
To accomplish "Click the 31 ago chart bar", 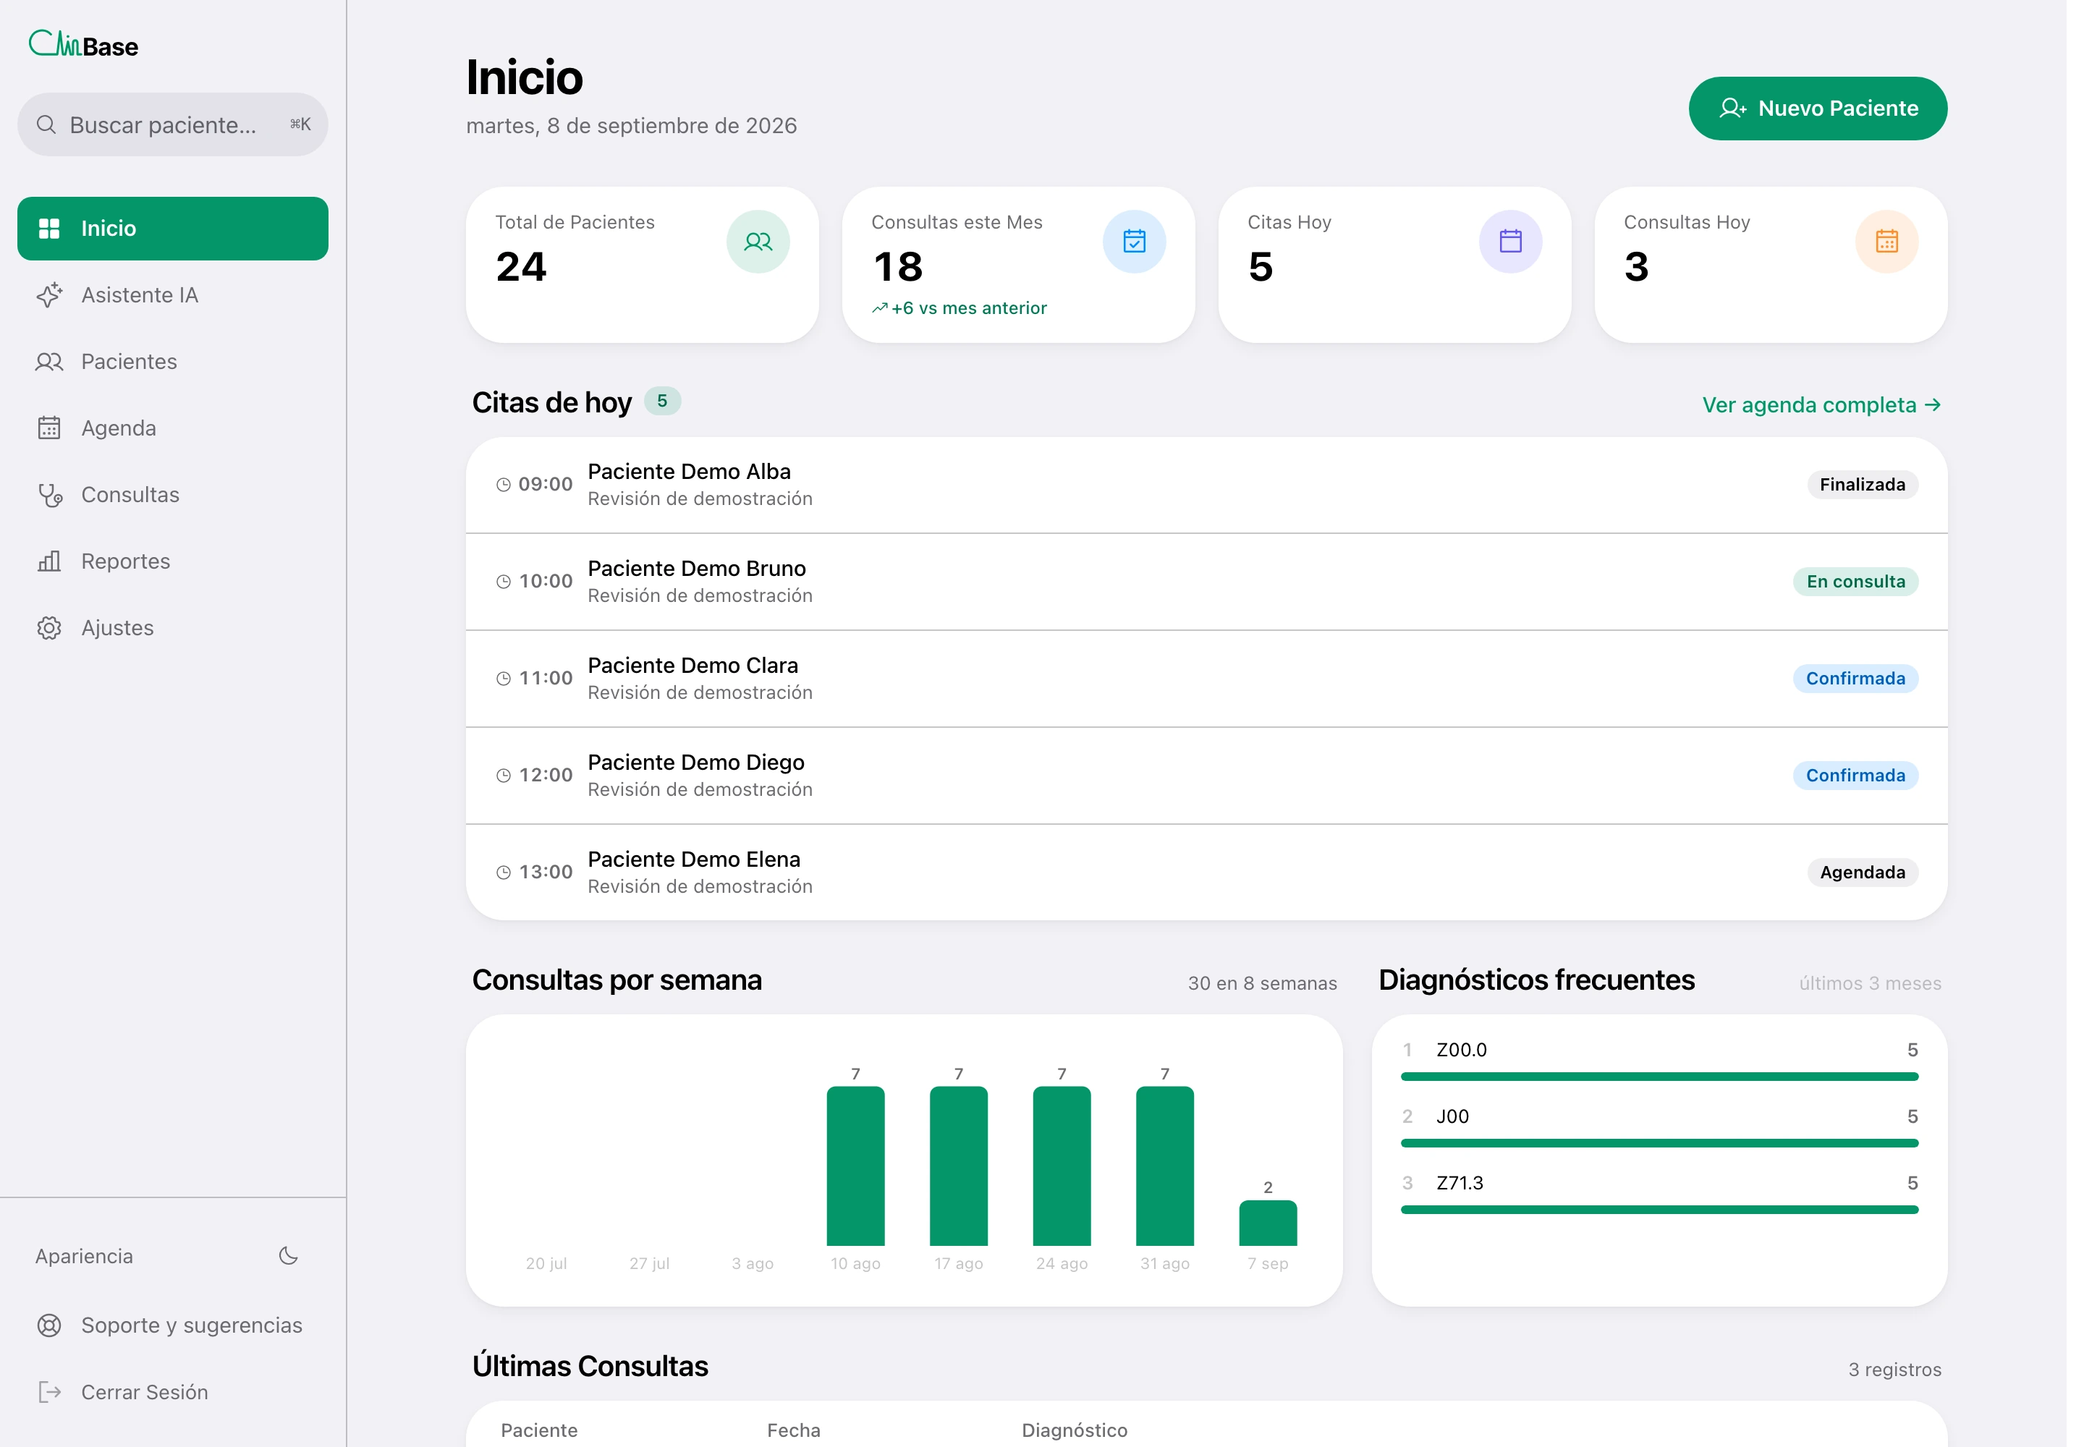I will 1164,1166.
